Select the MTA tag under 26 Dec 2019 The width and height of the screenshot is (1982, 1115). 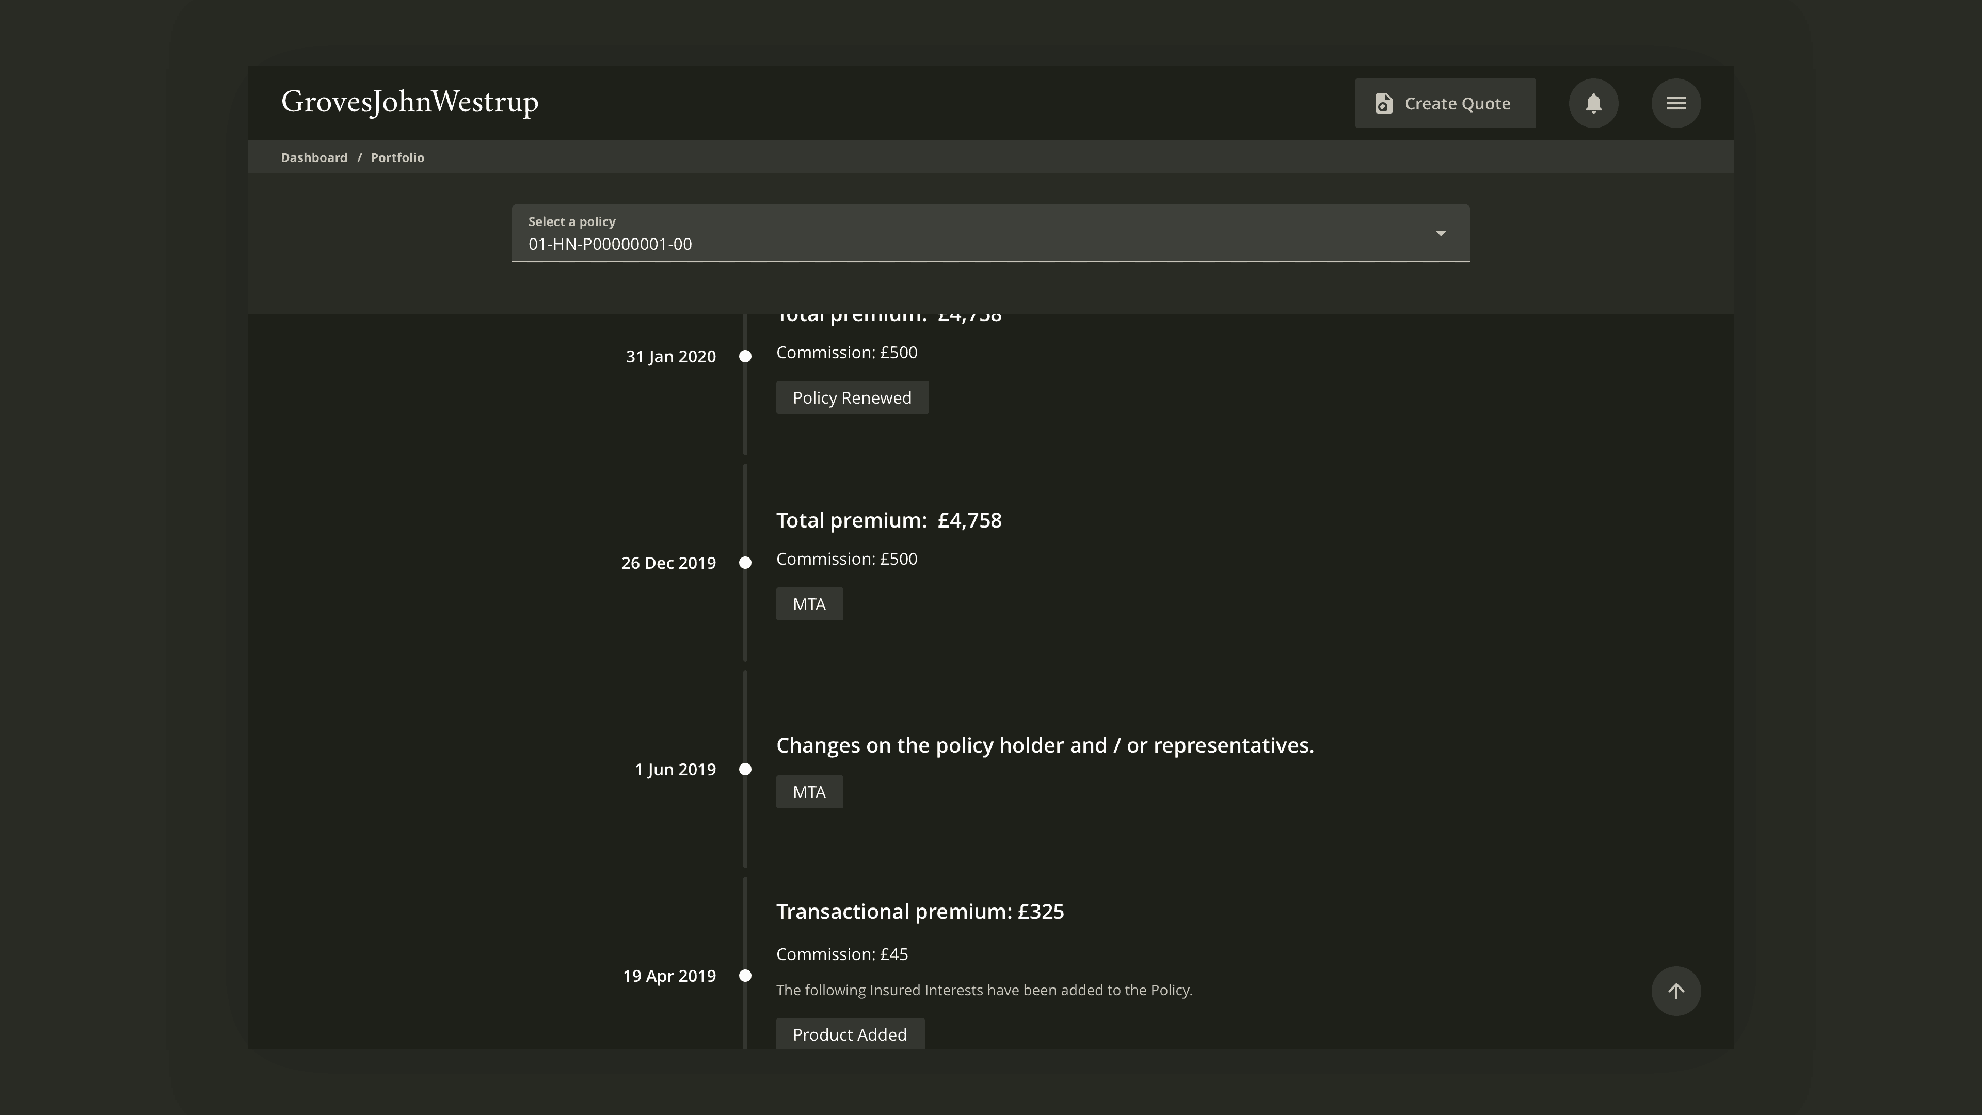click(809, 604)
